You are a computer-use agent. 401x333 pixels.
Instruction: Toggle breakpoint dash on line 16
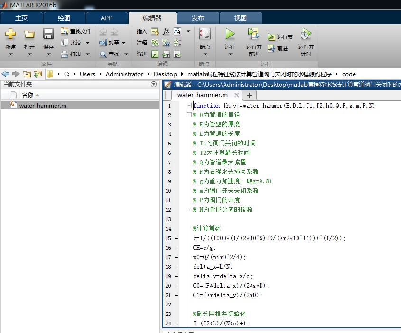tap(176, 248)
